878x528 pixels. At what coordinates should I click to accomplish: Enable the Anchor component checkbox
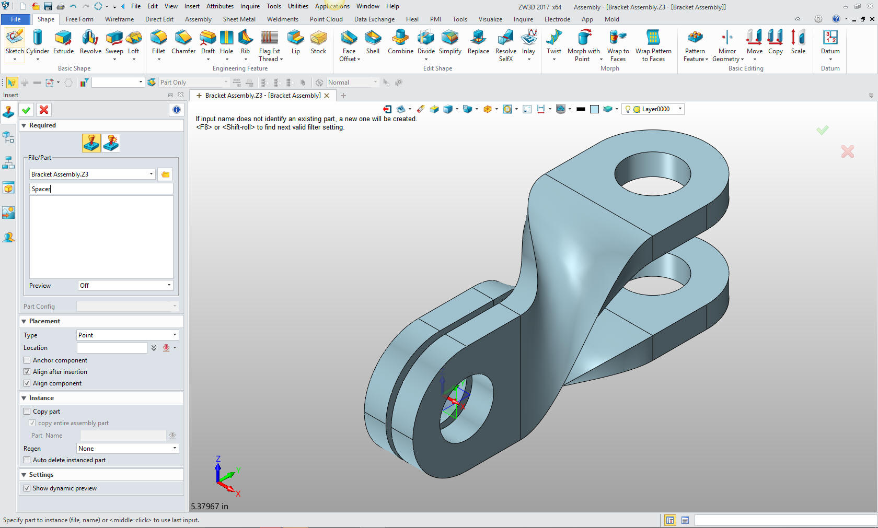pyautogui.click(x=27, y=360)
